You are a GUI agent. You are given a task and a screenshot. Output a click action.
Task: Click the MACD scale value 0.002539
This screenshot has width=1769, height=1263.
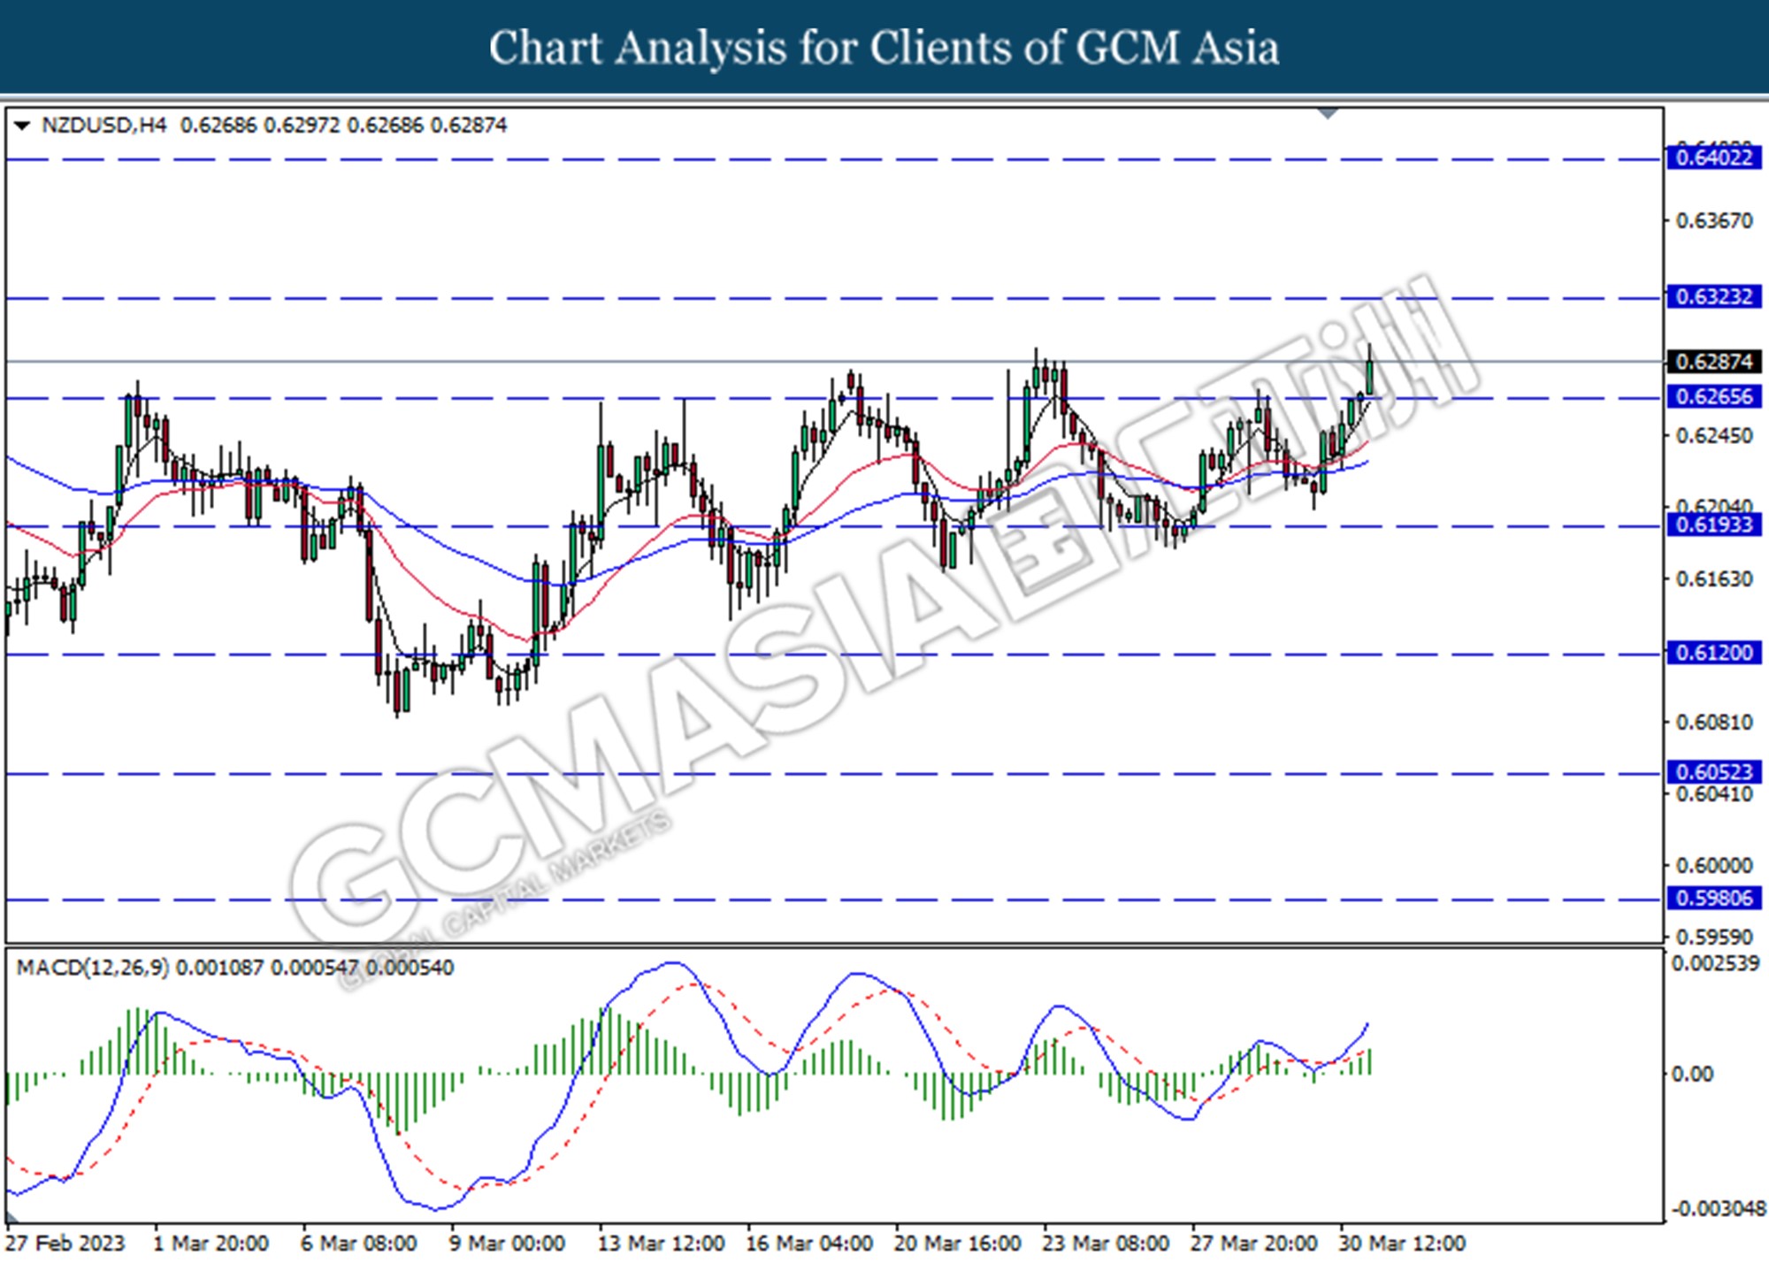1715,964
